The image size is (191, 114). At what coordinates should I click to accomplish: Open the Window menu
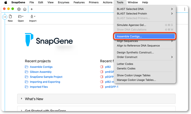[133, 2]
